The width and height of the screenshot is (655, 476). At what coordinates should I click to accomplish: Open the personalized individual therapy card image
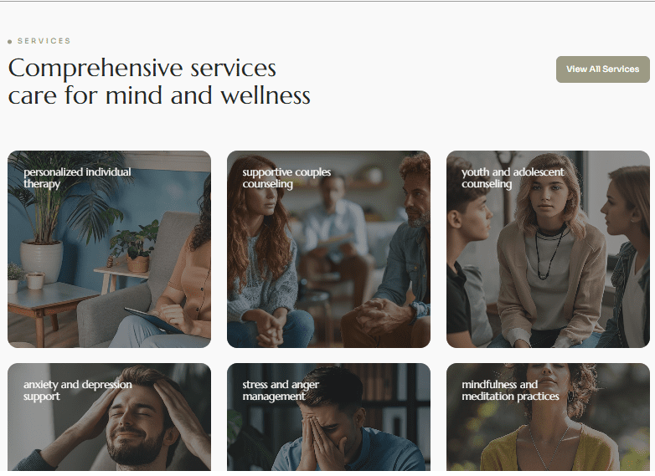point(109,249)
